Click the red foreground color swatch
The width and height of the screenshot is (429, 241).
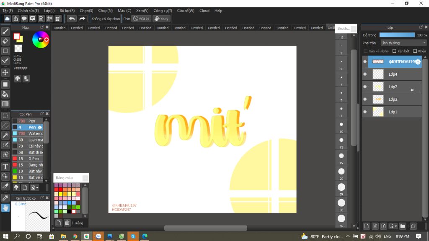coord(17,36)
